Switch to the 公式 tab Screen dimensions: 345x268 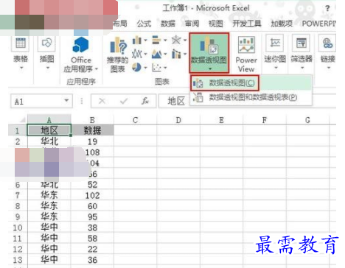coord(144,24)
